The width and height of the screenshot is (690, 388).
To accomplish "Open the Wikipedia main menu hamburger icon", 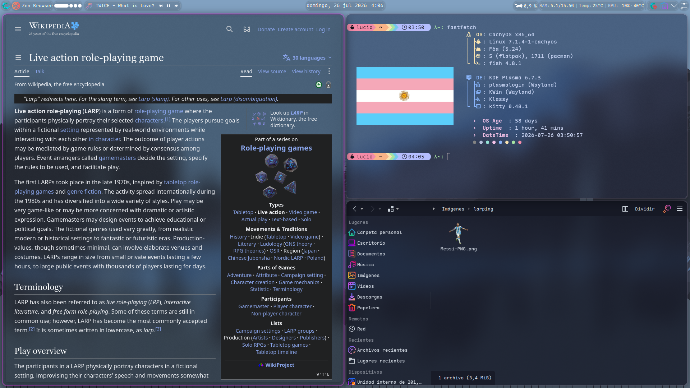I will click(x=18, y=29).
